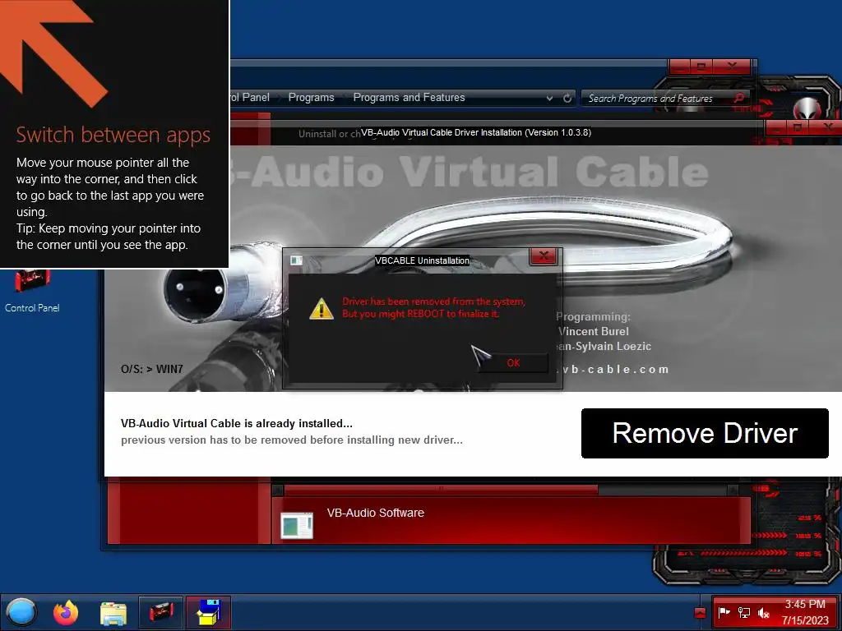Click the Alienware head gadget icon
This screenshot has width=842, height=631.
point(807,108)
